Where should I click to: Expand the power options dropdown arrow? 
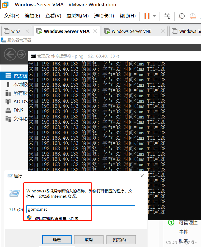(154, 16)
